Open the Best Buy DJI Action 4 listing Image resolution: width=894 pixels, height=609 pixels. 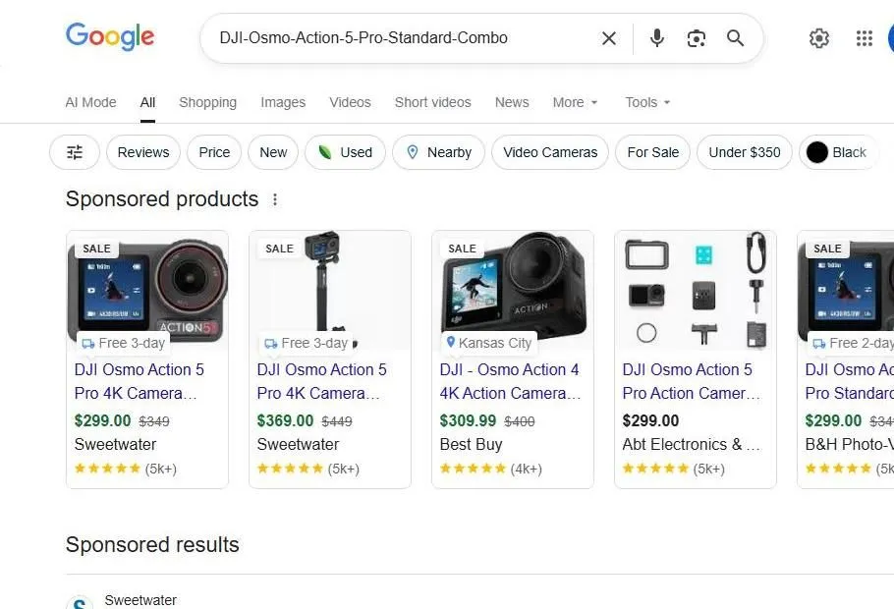[511, 381]
